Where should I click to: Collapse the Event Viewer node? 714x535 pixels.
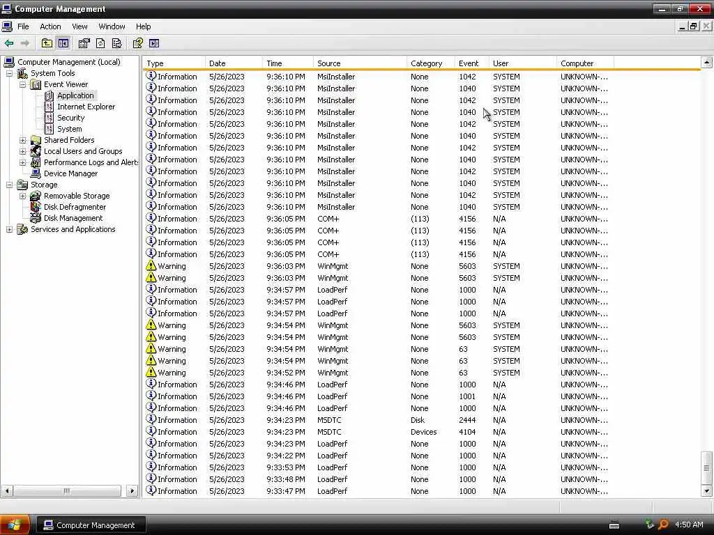(x=23, y=84)
